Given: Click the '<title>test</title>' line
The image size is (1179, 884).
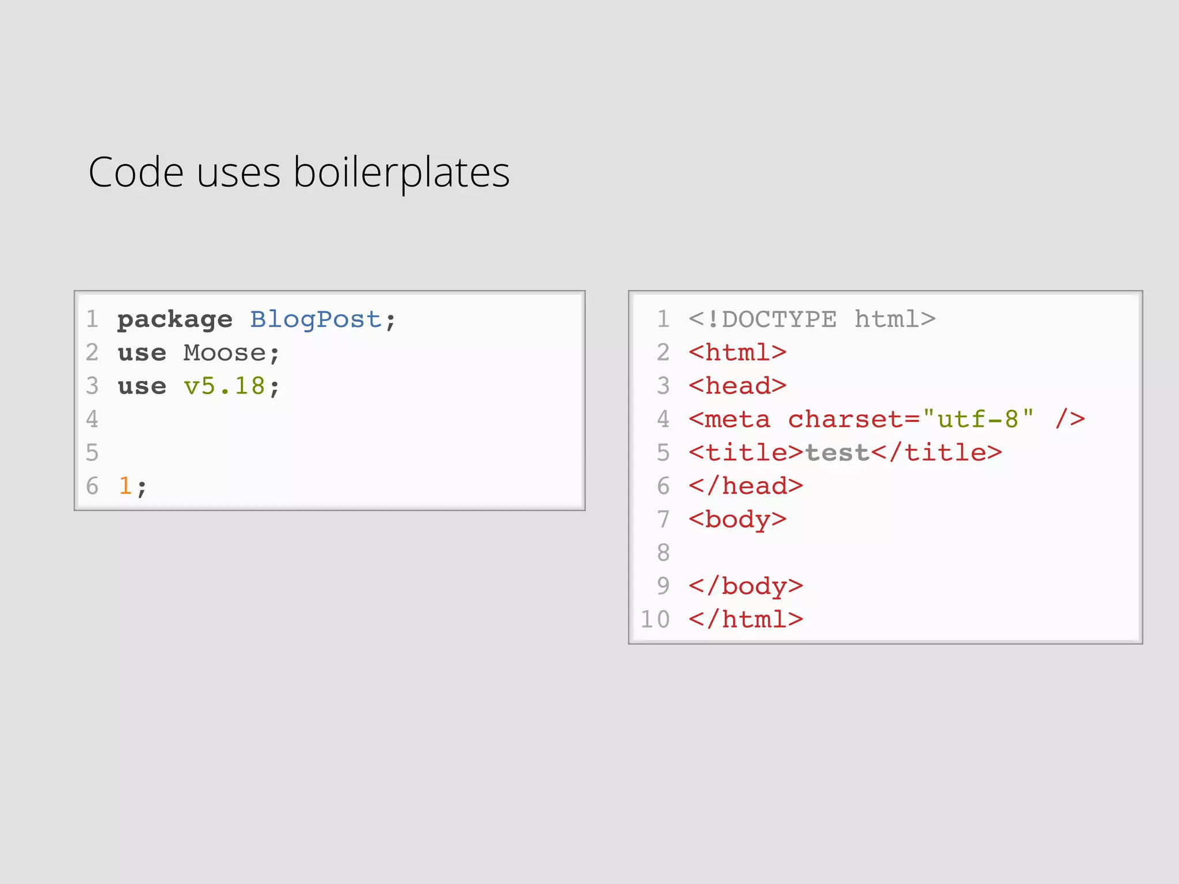Looking at the screenshot, I should point(845,452).
